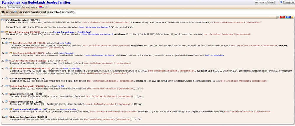Open Meijer Barmhartigheid [I60228] person link
Image resolution: width=295 pixels, height=126 pixels.
(x=27, y=86)
